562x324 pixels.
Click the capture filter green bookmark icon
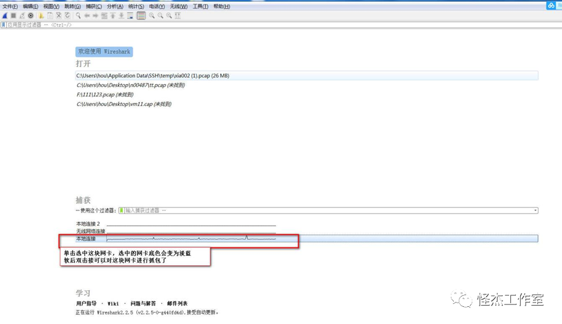click(x=122, y=210)
